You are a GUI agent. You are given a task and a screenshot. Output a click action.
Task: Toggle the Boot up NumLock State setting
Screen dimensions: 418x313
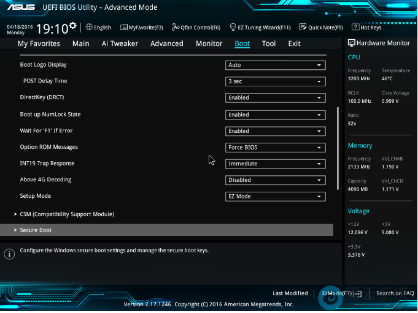pos(275,115)
